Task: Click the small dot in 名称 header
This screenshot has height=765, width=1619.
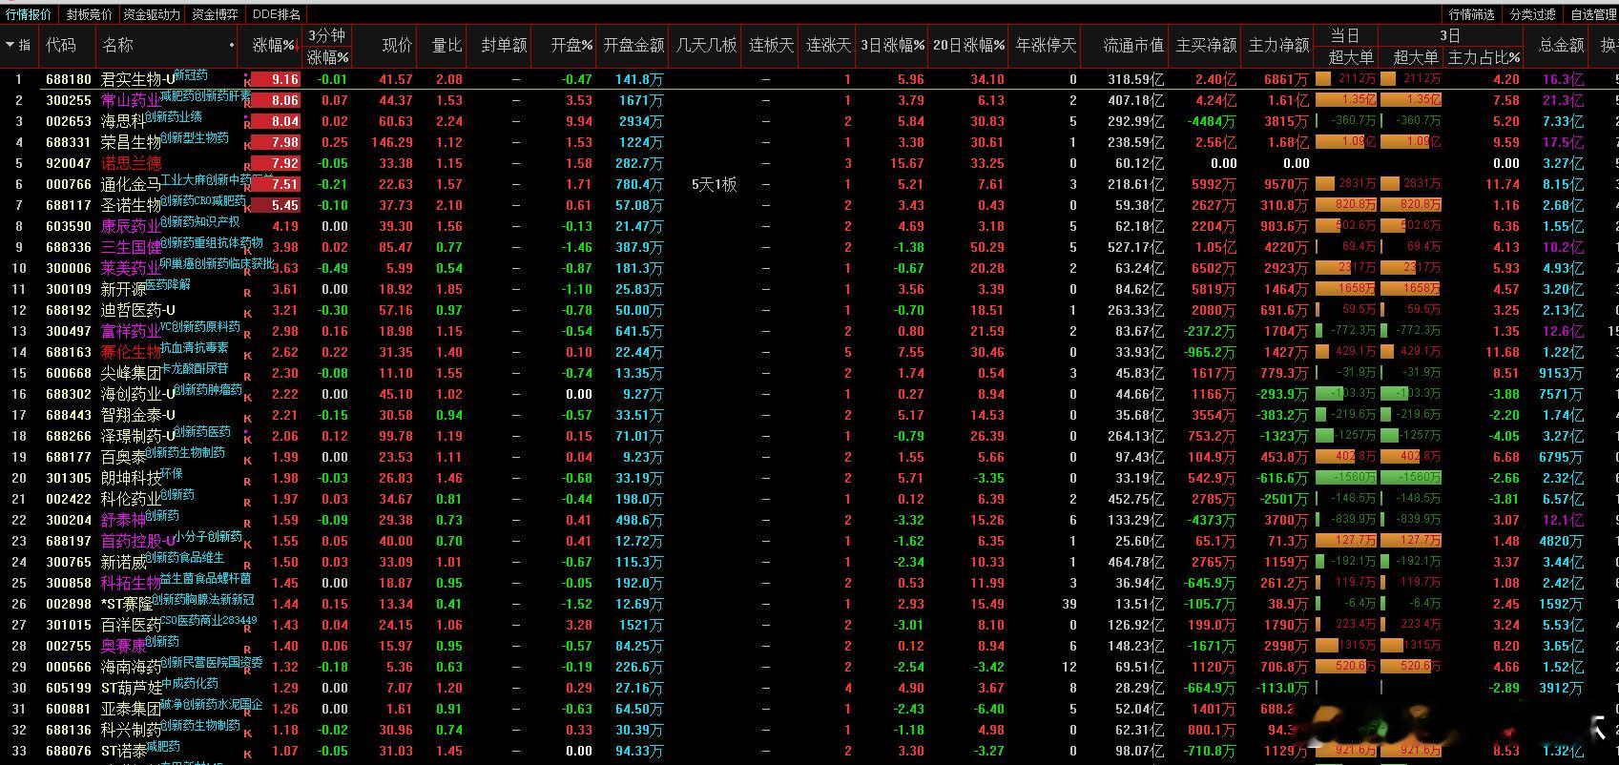Action: [x=232, y=45]
